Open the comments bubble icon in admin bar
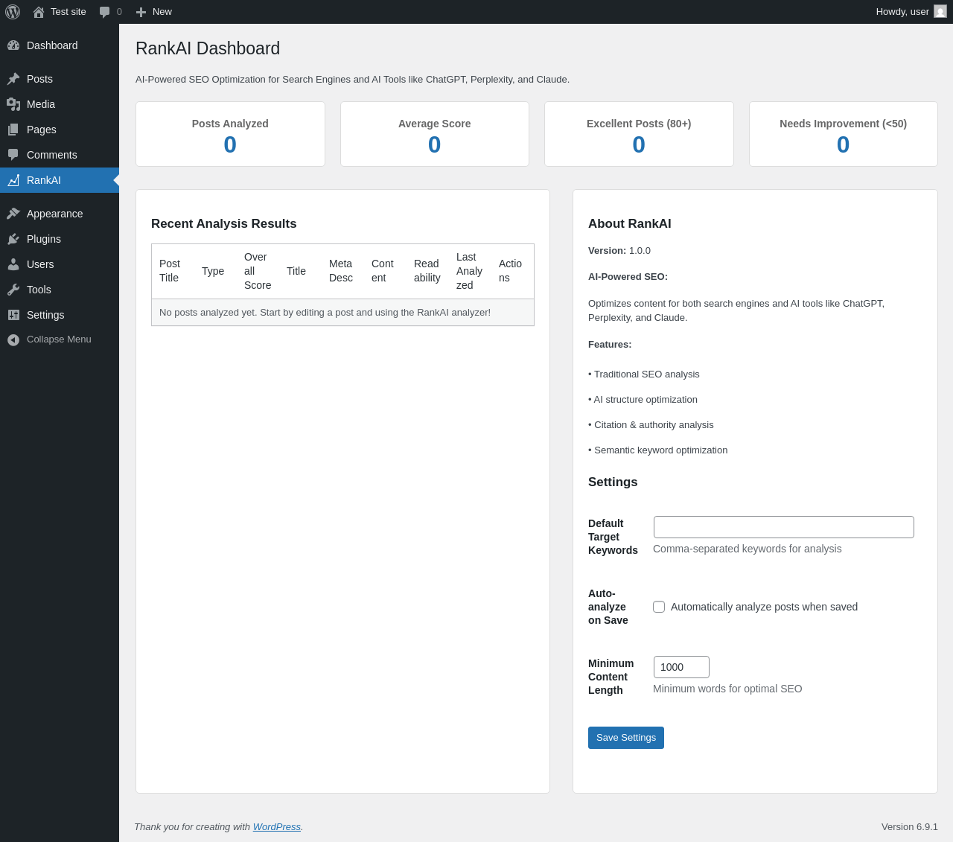 pos(105,12)
